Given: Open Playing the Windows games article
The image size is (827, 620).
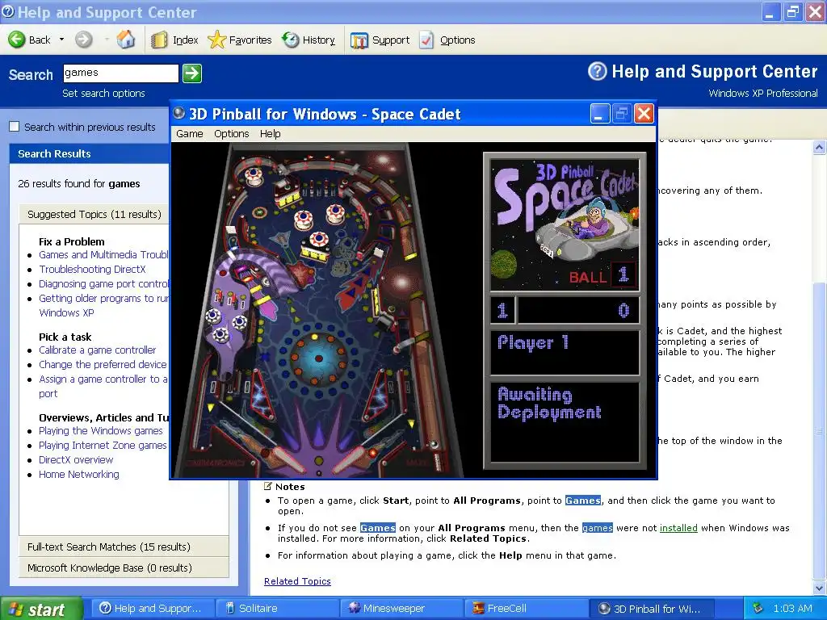Looking at the screenshot, I should tap(101, 431).
